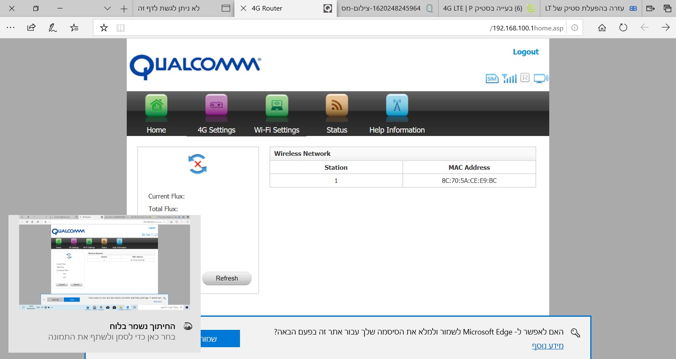Close the 4G Router tab
676x359 pixels.
(243, 8)
